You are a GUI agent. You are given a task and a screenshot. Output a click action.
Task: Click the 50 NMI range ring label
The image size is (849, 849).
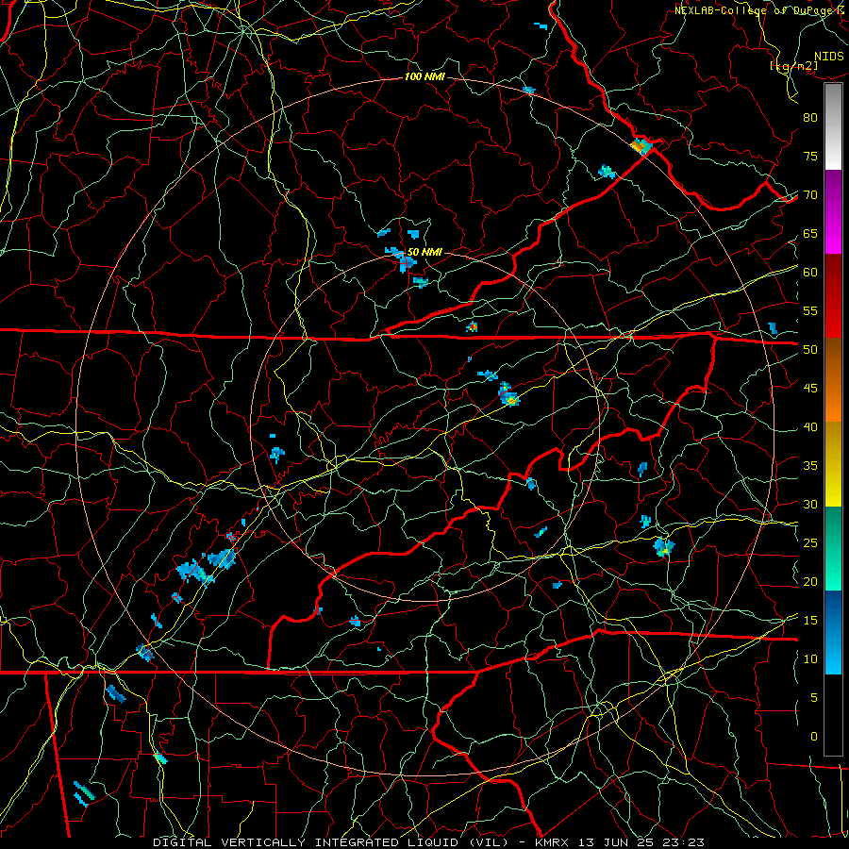pyautogui.click(x=424, y=252)
